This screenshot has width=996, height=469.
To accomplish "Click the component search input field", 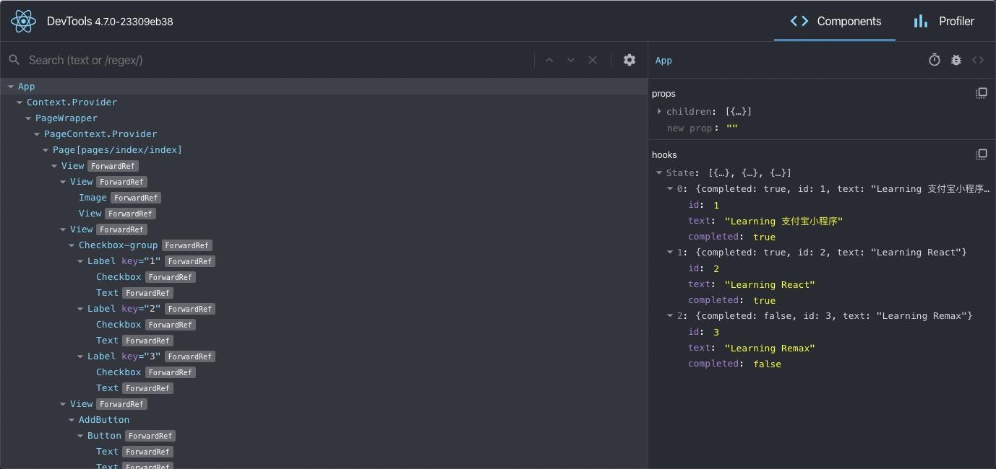I will coord(217,60).
